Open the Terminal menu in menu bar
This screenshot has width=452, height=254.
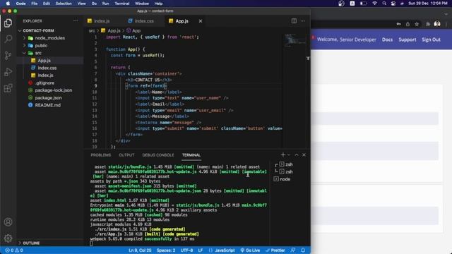[x=122, y=4]
